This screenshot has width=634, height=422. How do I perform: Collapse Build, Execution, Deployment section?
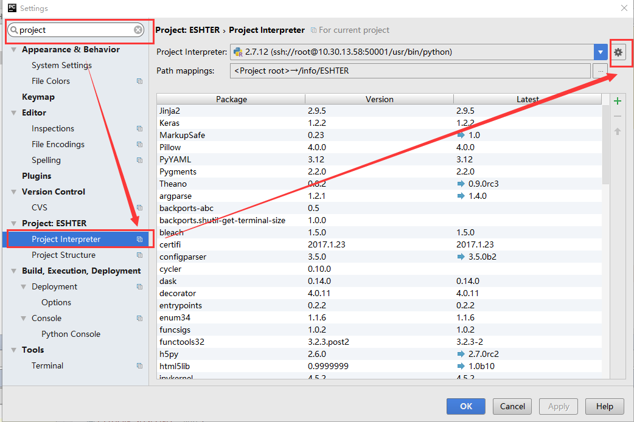14,271
